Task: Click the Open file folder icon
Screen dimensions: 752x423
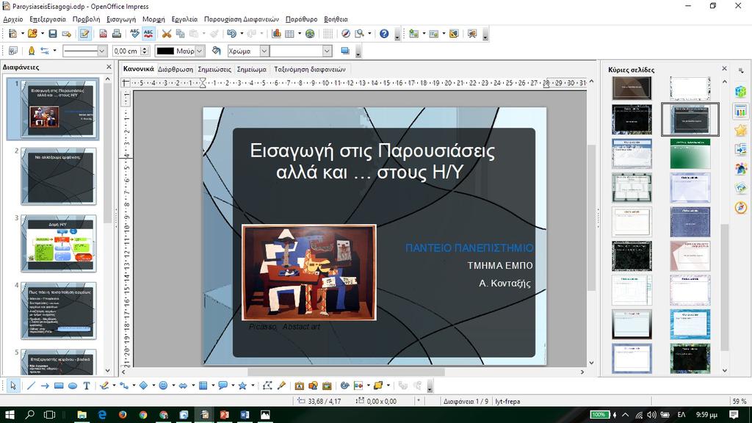Action: [x=32, y=34]
